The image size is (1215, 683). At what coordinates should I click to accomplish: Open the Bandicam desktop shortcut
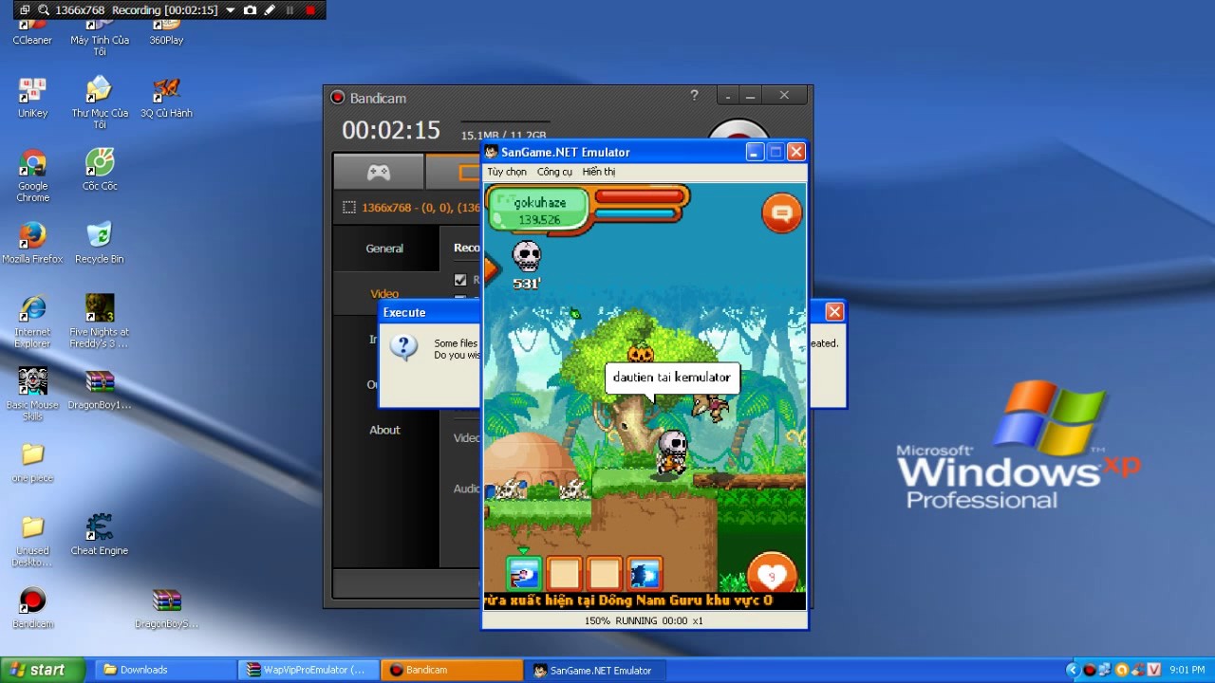pyautogui.click(x=32, y=608)
